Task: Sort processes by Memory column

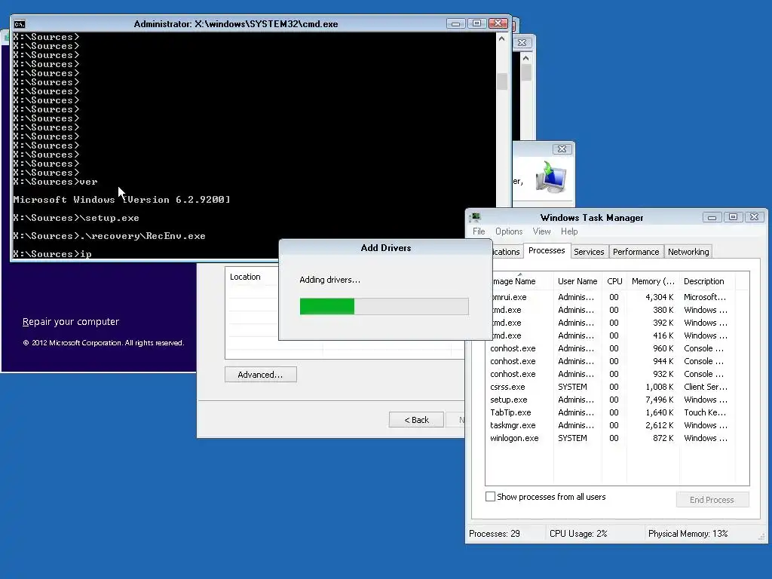Action: 653,281
